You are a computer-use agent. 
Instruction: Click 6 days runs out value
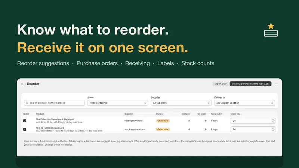pyautogui.click(x=214, y=121)
